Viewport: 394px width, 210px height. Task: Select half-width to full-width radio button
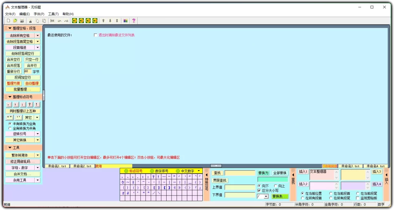[x=10, y=124]
